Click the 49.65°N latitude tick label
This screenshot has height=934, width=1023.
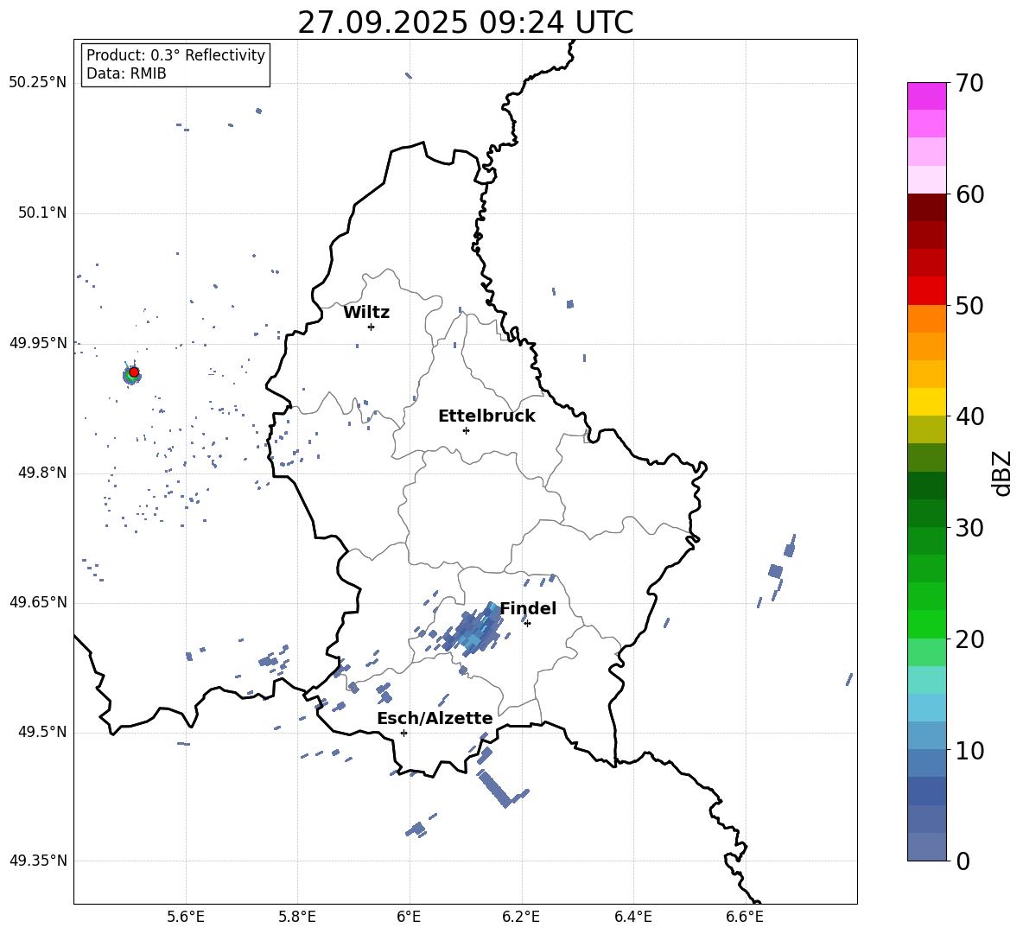pyautogui.click(x=38, y=602)
